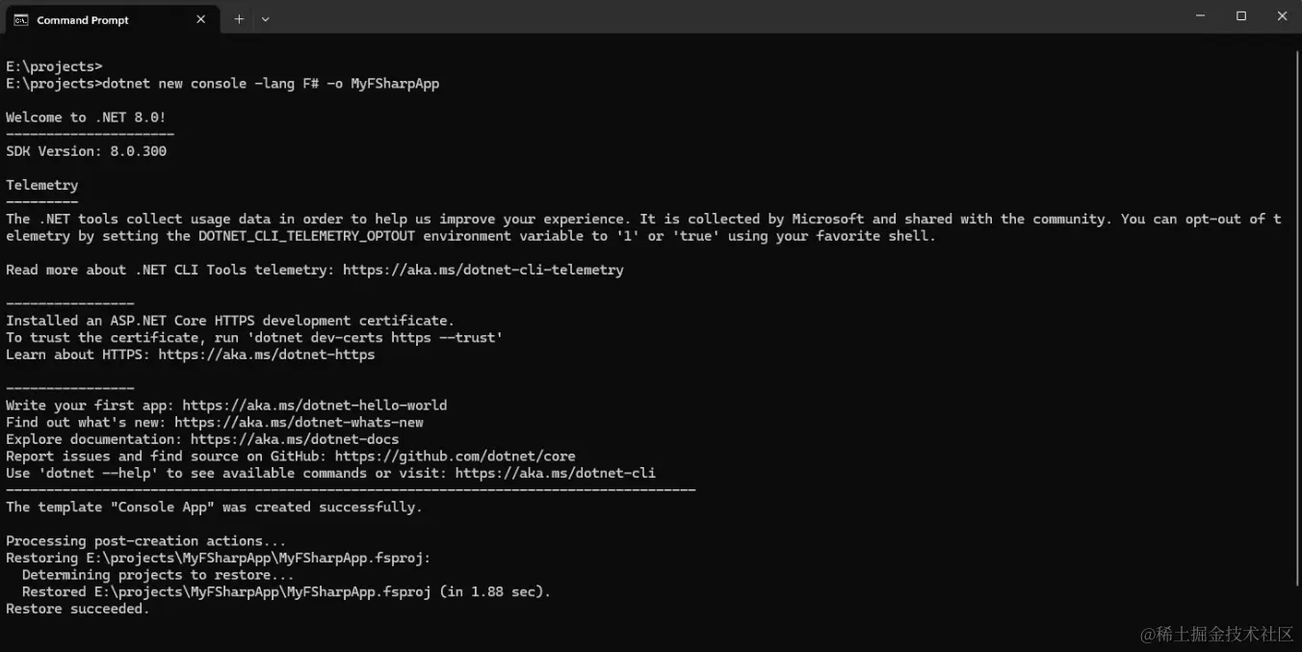The image size is (1302, 652).
Task: Click the empty title bar area
Action: (x=722, y=17)
